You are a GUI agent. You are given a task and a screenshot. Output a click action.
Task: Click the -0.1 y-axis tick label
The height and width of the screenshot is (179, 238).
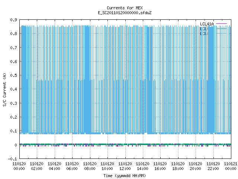coord(12,159)
